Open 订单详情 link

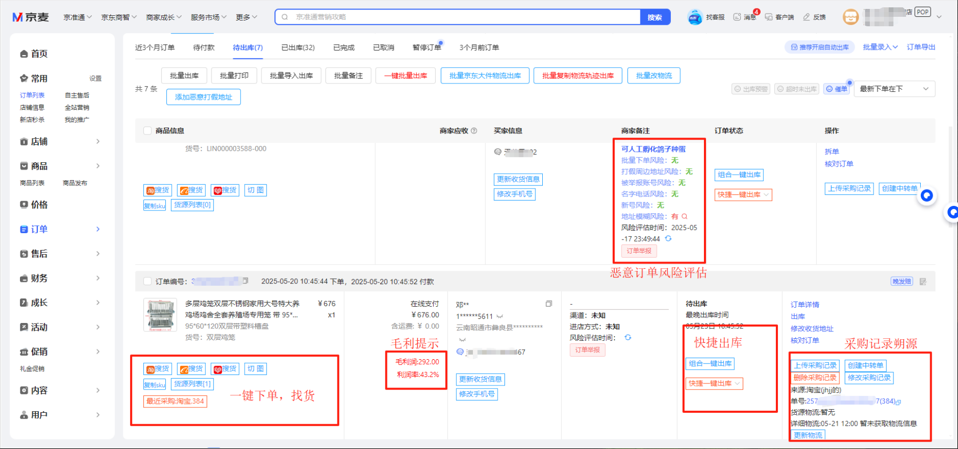tap(805, 305)
